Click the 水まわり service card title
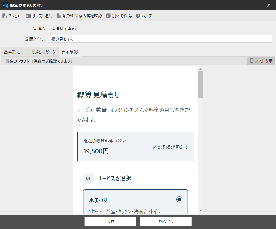Image resolution: width=276 pixels, height=229 pixels. coord(98,200)
